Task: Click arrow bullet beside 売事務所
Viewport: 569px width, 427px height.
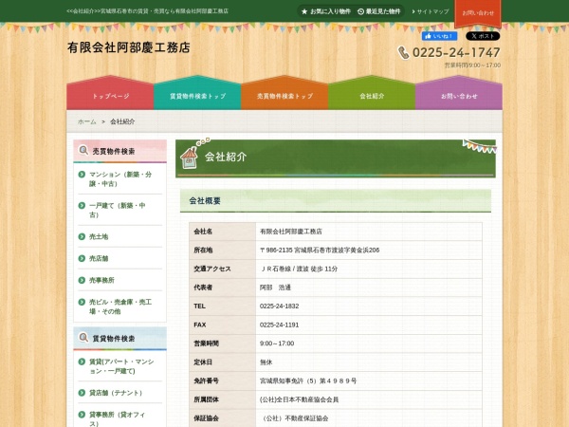Action: [82, 280]
